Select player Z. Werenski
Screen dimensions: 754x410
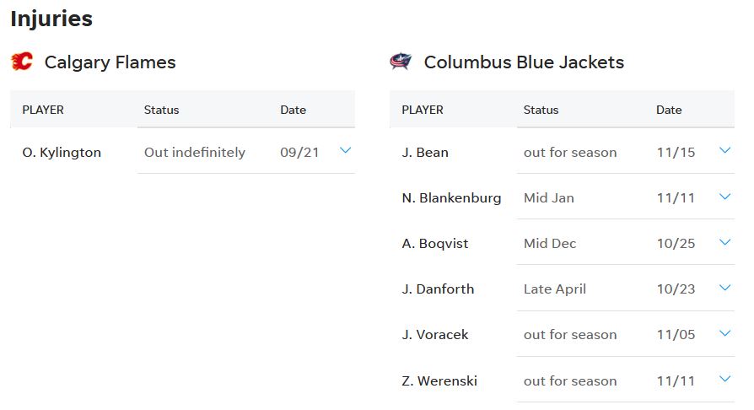pyautogui.click(x=439, y=381)
